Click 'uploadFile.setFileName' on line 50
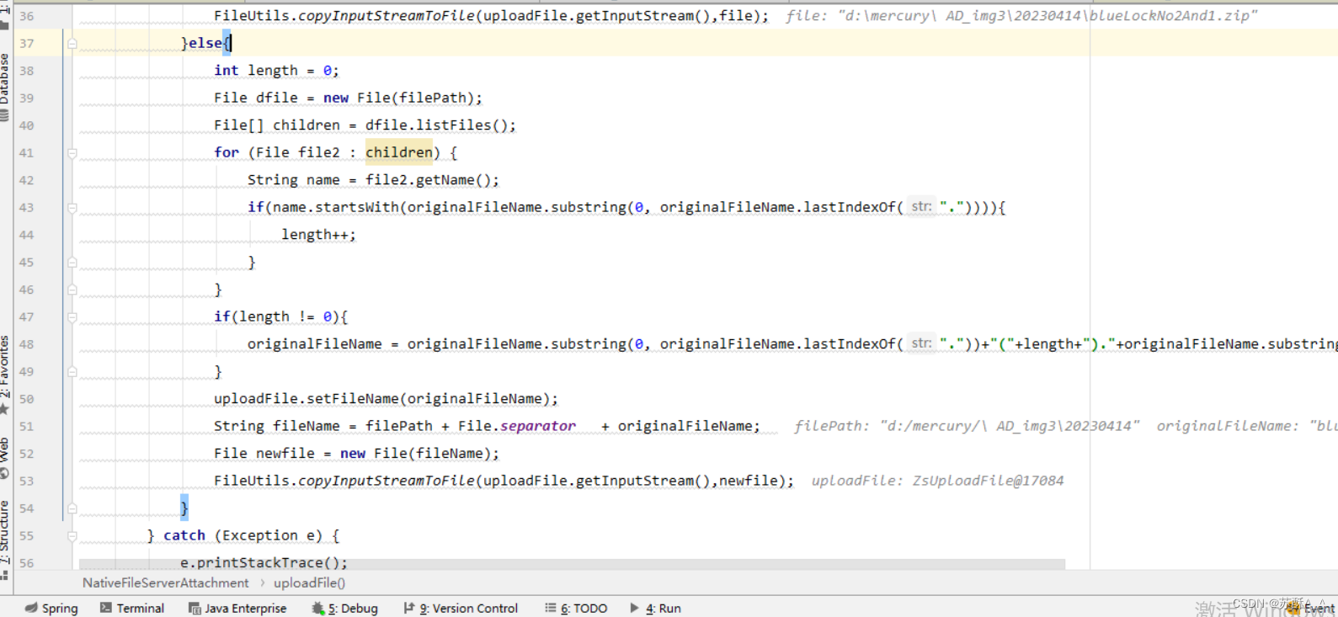 [x=306, y=399]
